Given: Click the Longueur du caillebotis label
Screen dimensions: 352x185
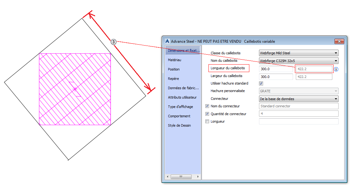Looking at the screenshot, I should point(227,68).
